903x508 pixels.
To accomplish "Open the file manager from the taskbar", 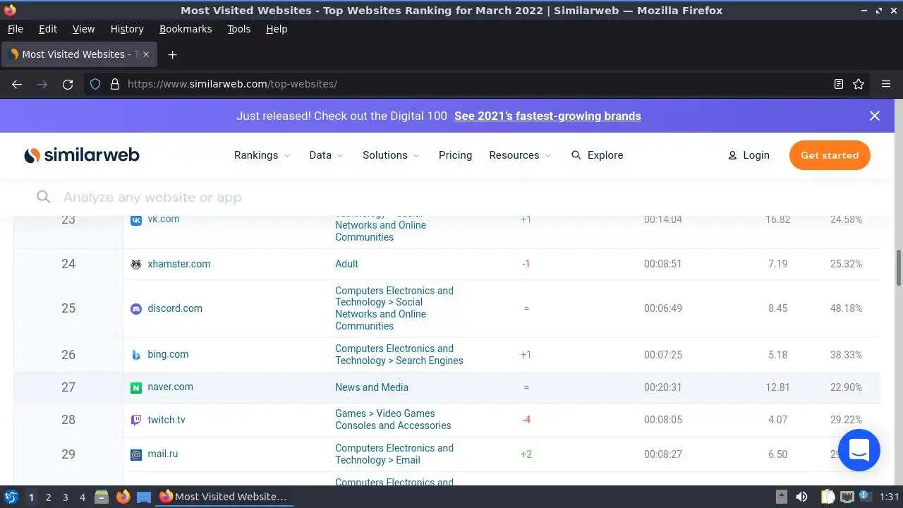I will coord(102,497).
